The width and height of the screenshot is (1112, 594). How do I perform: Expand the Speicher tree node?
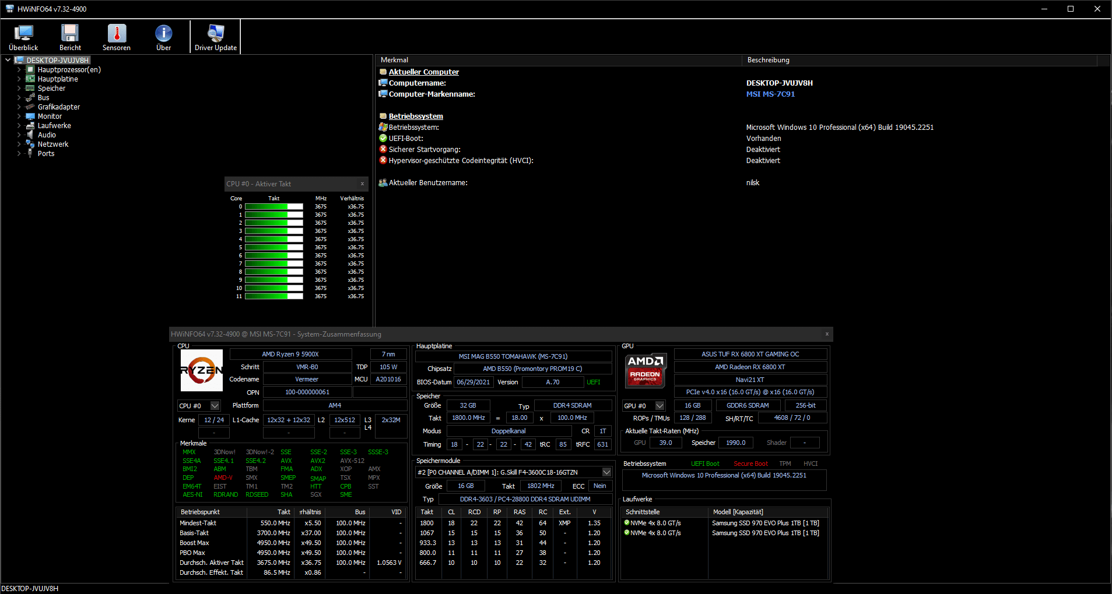(19, 89)
